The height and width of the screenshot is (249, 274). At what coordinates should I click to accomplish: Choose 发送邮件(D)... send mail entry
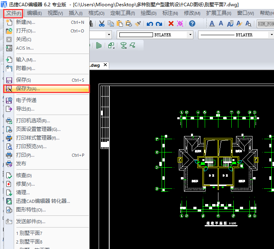47,221
